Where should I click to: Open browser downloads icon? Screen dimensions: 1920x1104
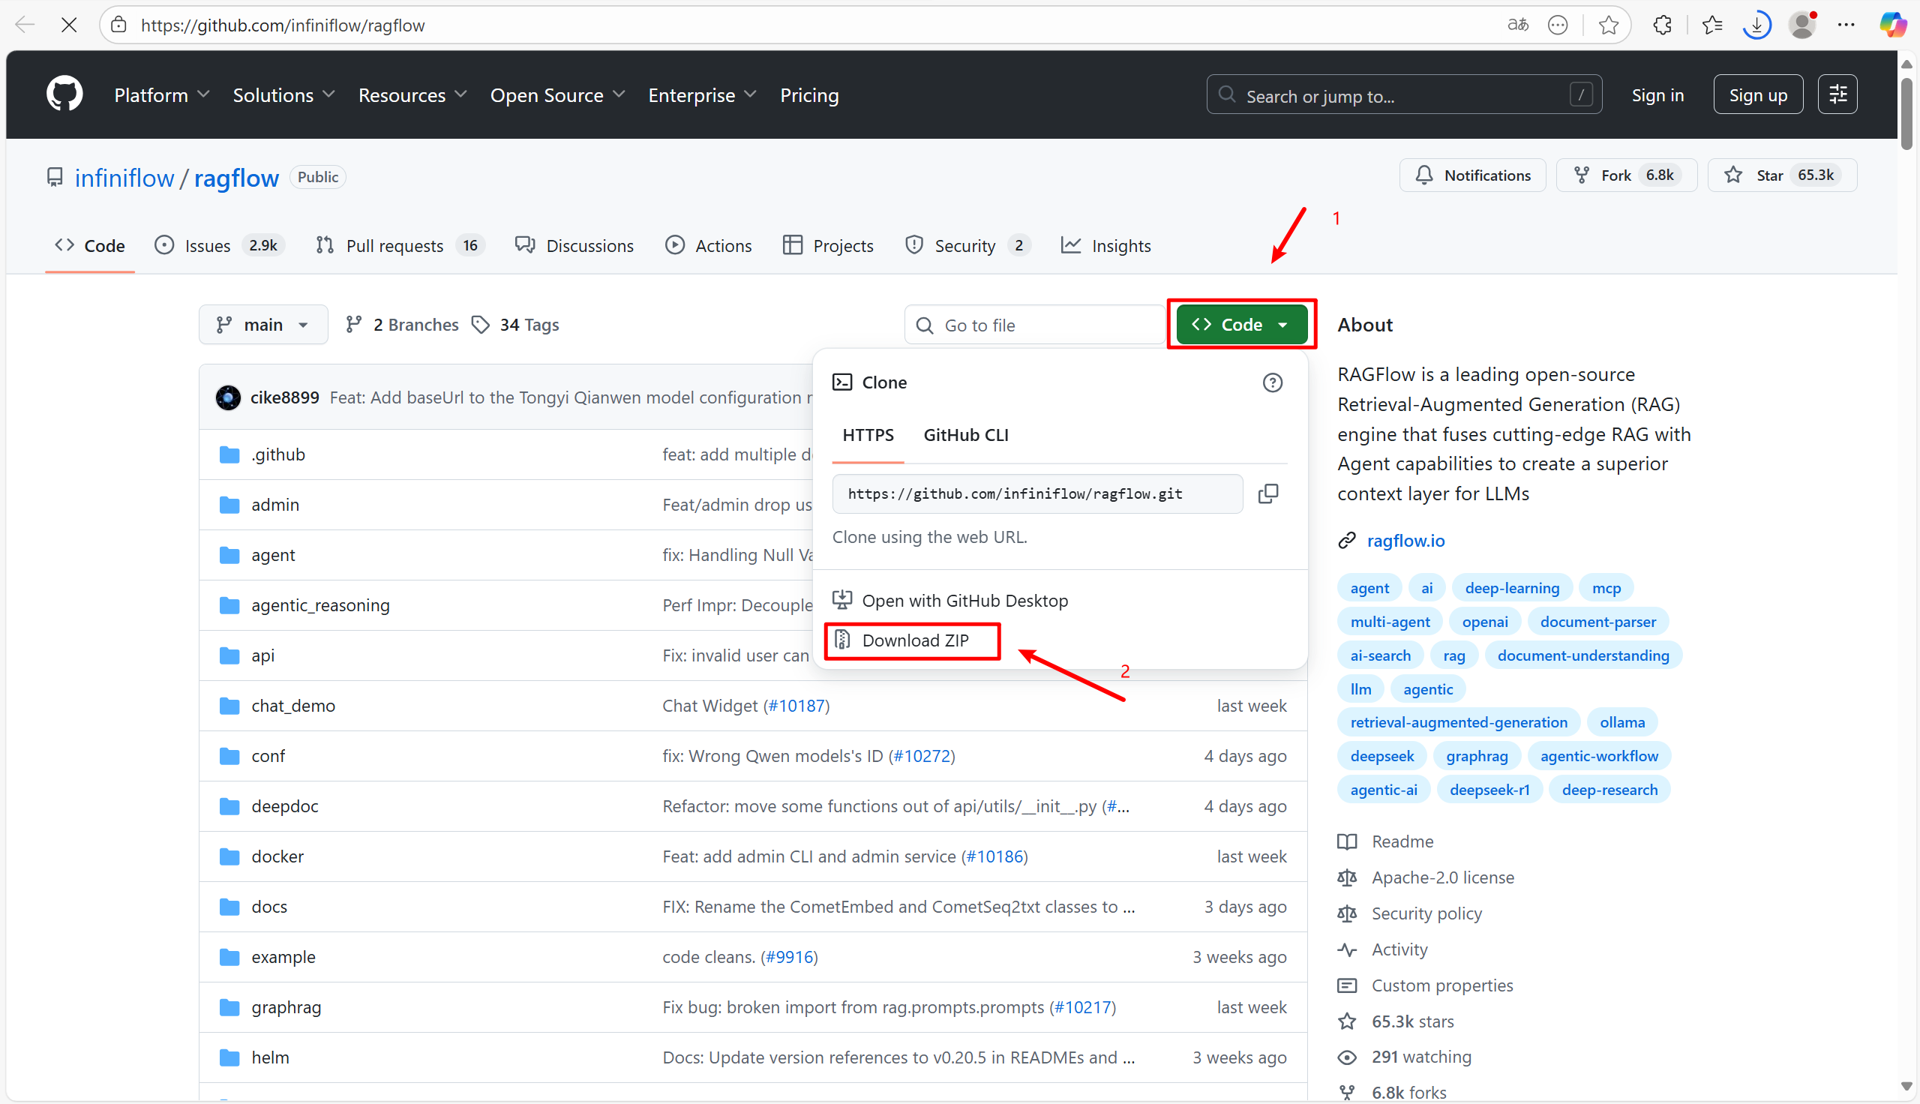1756,25
